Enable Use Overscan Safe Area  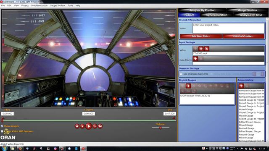(181, 74)
